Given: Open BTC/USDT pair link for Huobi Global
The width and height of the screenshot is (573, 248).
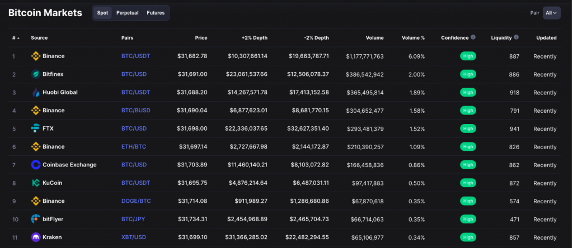Looking at the screenshot, I should click(x=135, y=92).
